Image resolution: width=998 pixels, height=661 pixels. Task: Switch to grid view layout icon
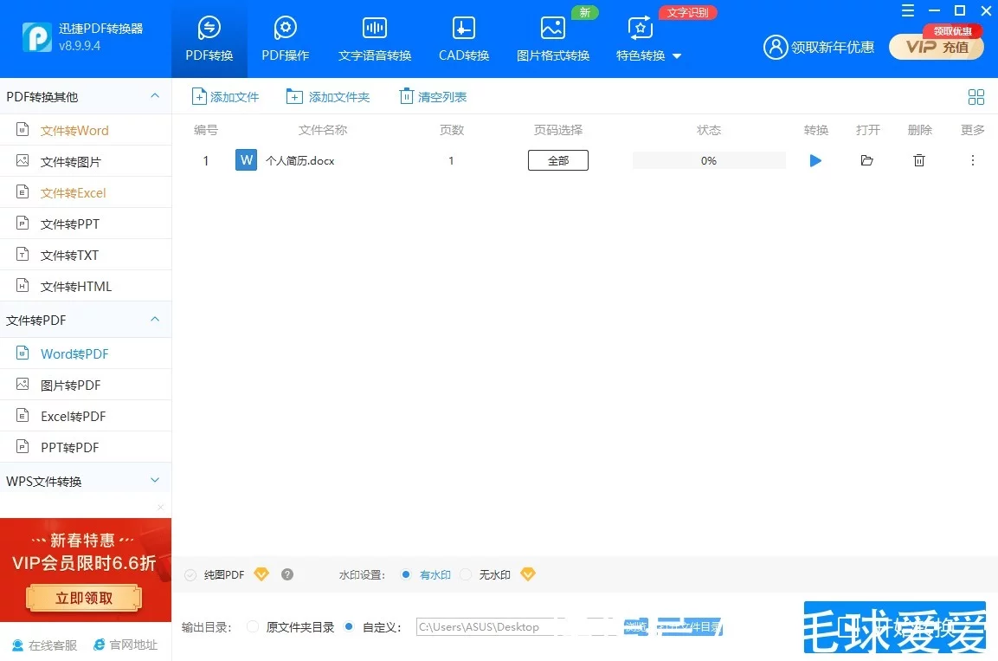[975, 97]
